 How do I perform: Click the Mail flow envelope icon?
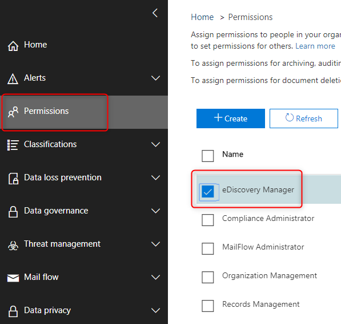[x=13, y=278]
